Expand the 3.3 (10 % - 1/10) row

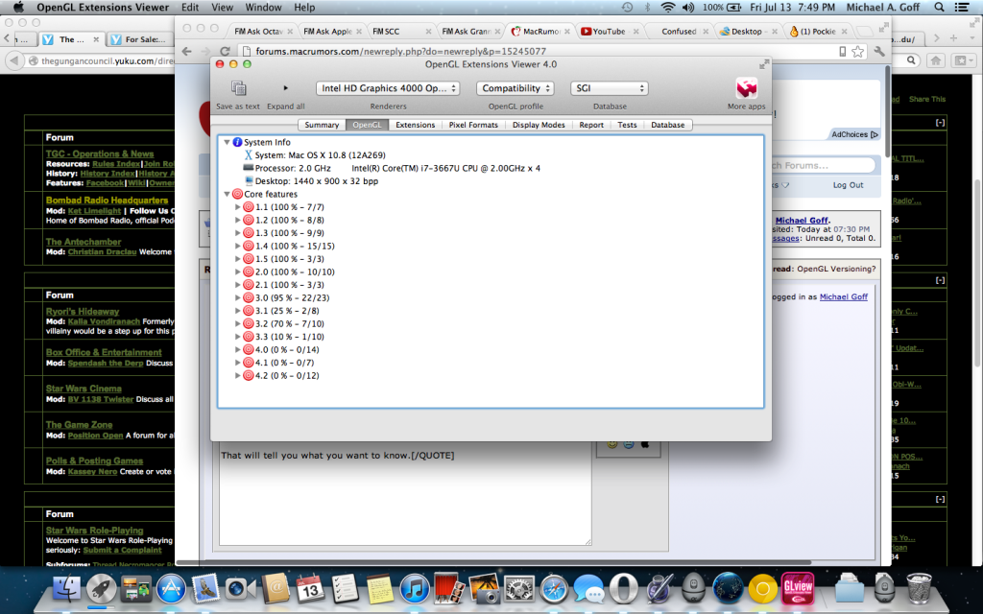(x=238, y=337)
